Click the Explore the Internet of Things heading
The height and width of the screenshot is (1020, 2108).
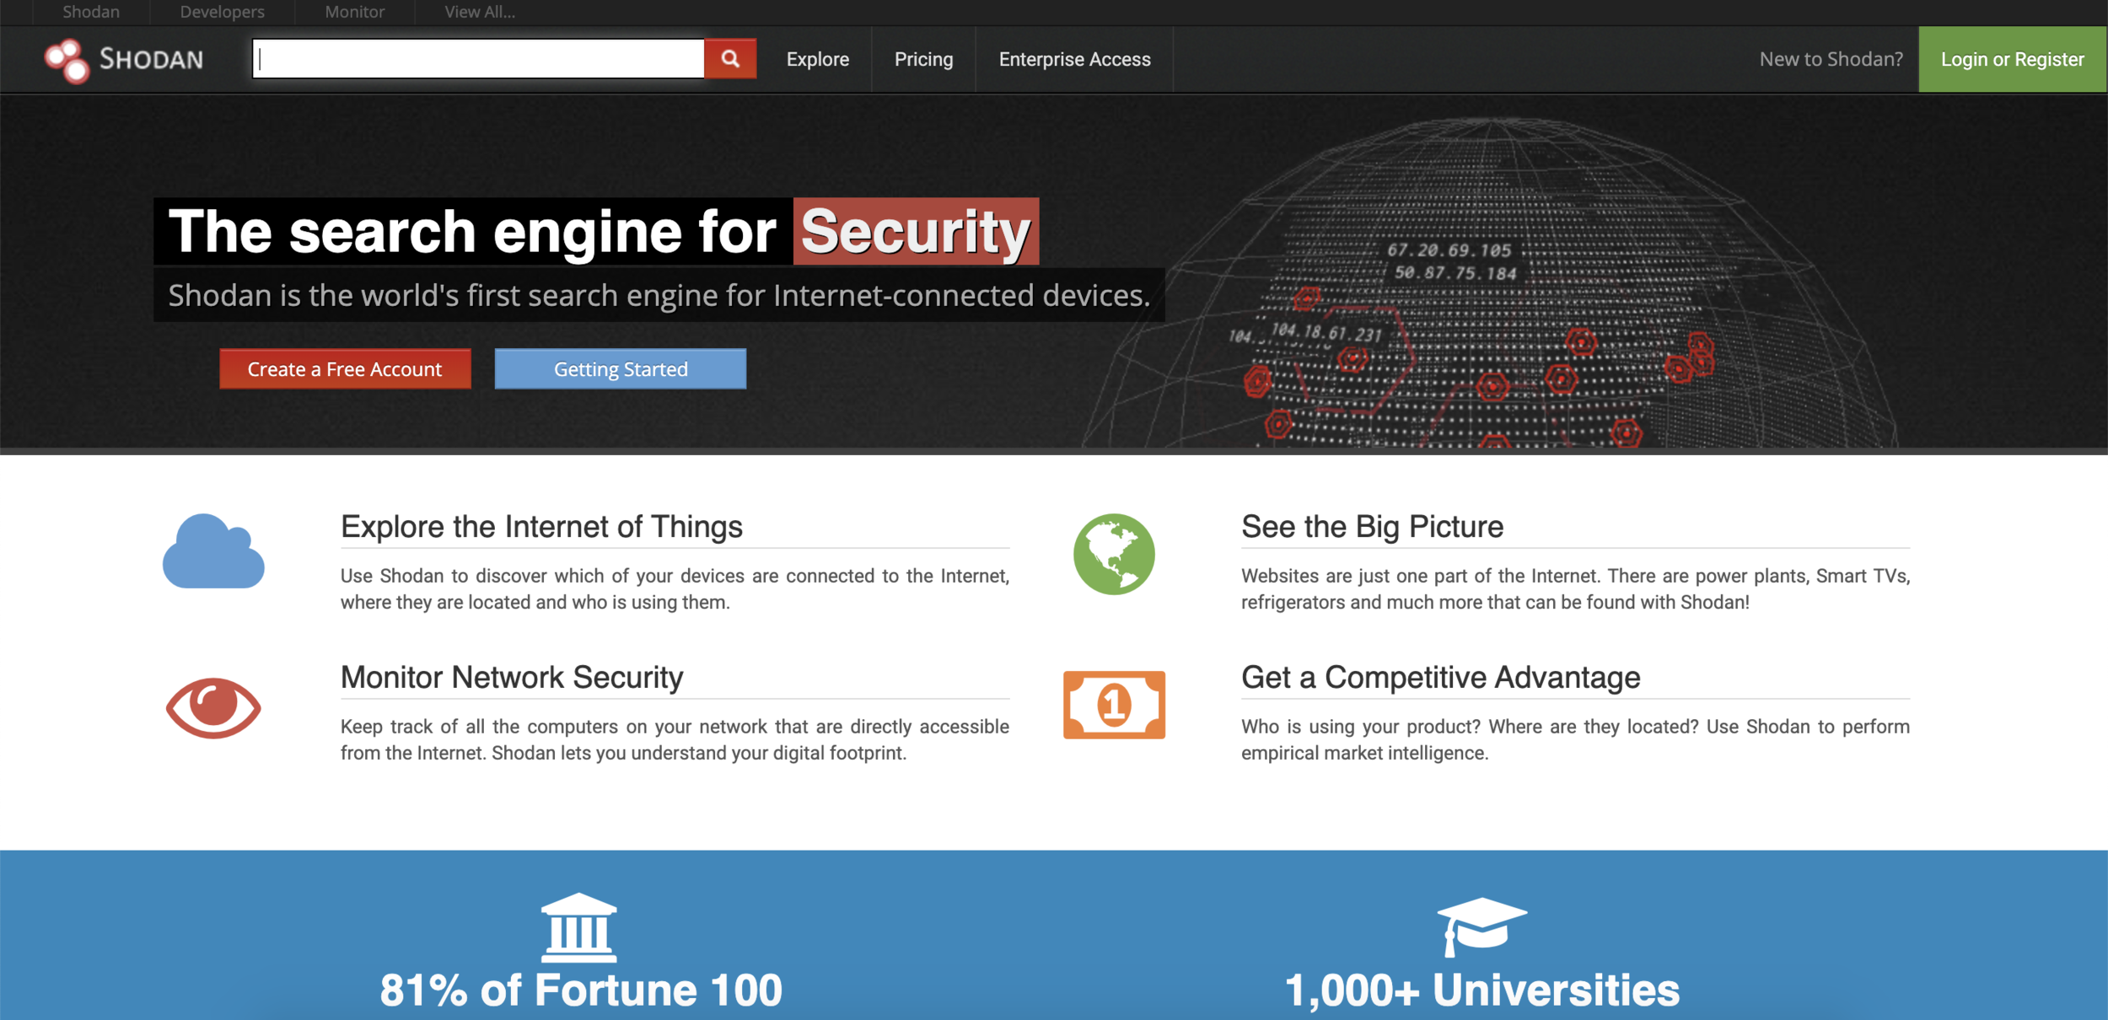[541, 527]
